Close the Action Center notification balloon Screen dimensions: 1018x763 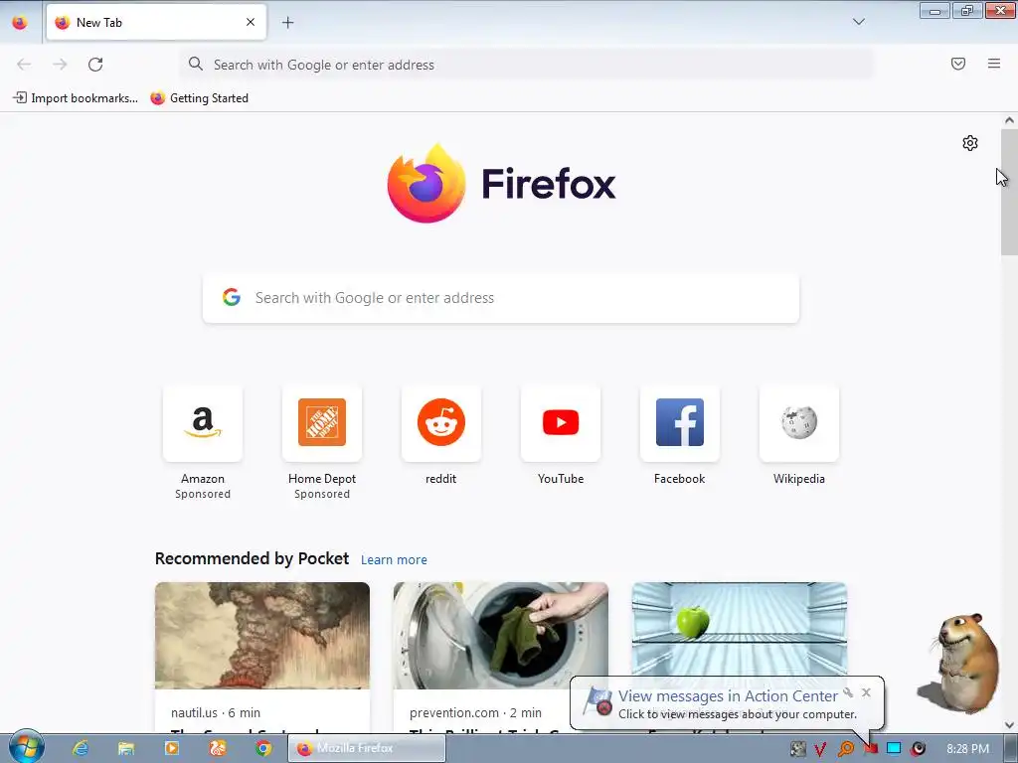866,692
